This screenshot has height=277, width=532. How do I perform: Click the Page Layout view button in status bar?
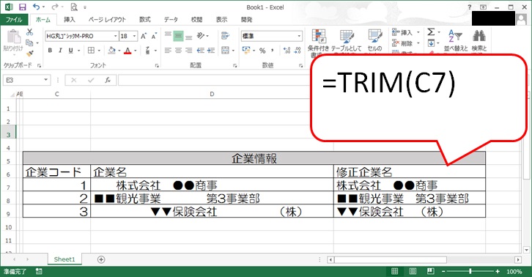pos(413,271)
